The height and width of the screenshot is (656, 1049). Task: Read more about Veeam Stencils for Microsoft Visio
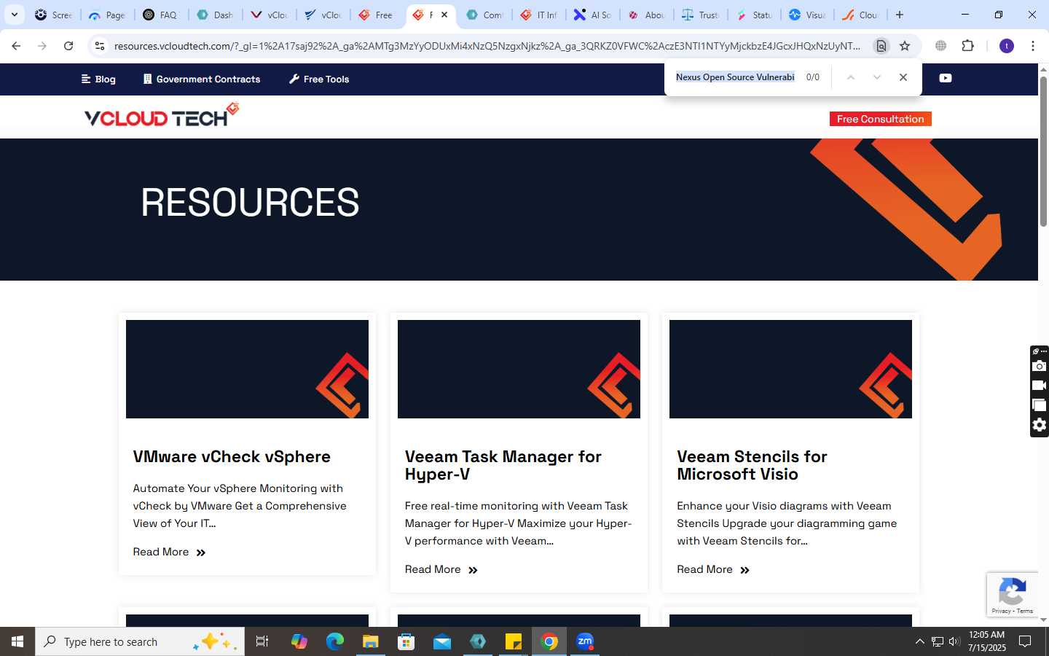pos(713,570)
